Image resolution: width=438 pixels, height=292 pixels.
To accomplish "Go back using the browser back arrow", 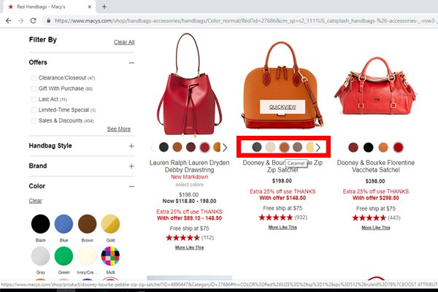I will (x=9, y=20).
